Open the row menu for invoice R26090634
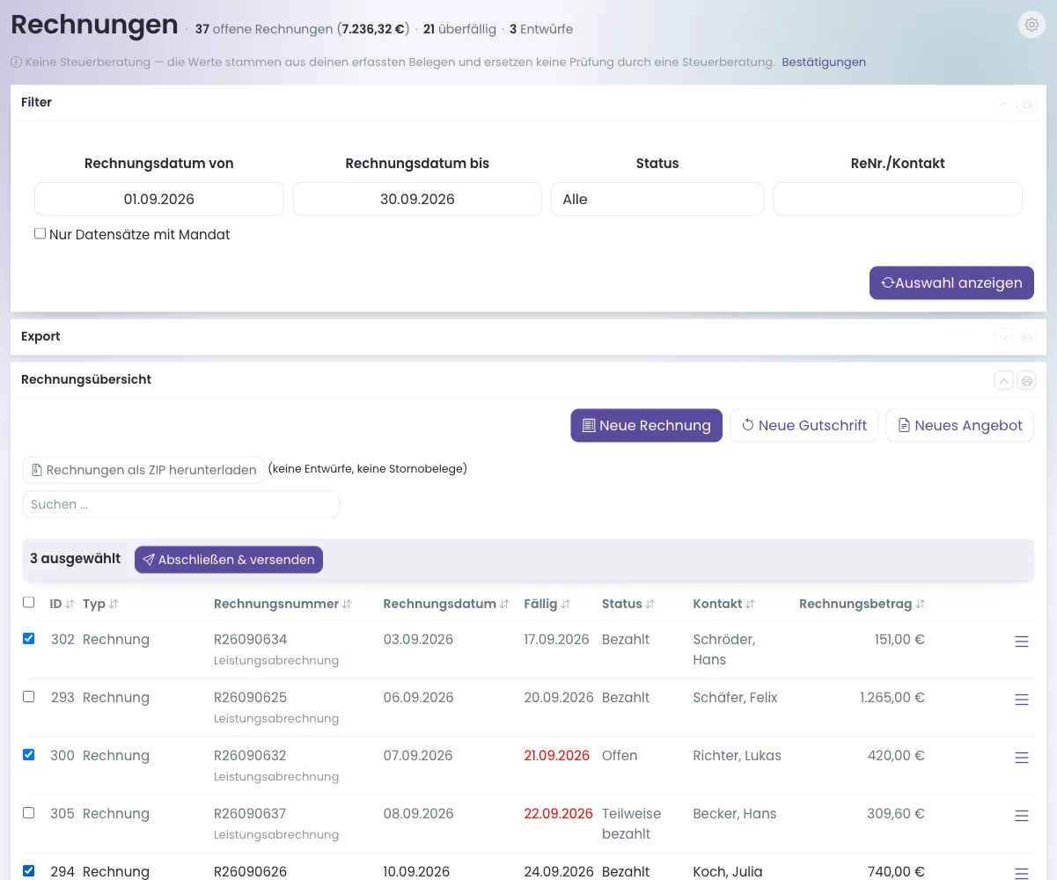Image resolution: width=1057 pixels, height=880 pixels. pos(1022,642)
